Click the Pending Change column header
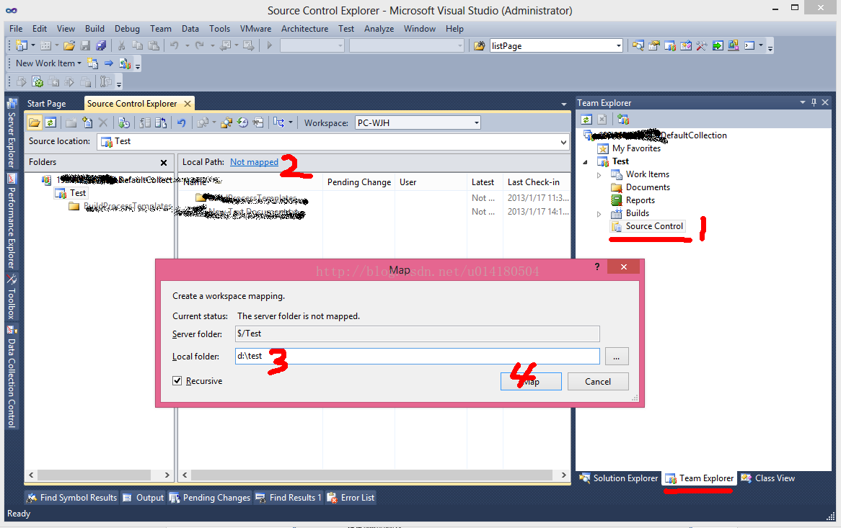The height and width of the screenshot is (528, 841). (x=358, y=182)
